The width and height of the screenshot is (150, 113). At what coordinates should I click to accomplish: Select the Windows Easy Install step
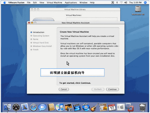click(x=41, y=46)
